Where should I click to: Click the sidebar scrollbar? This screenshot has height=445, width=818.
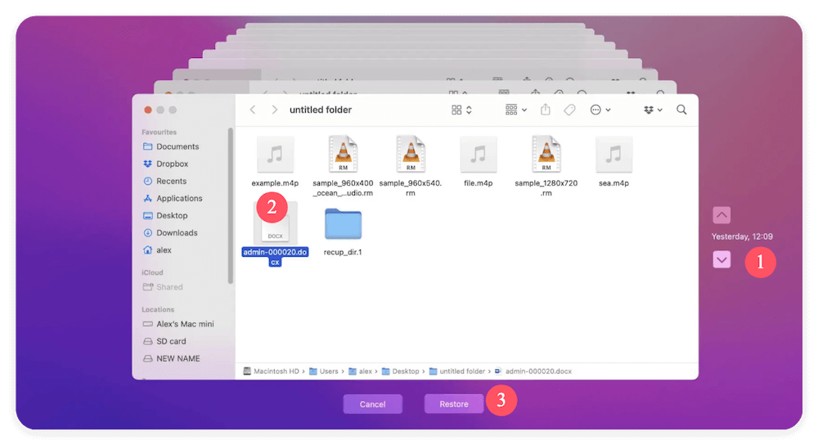coord(230,206)
